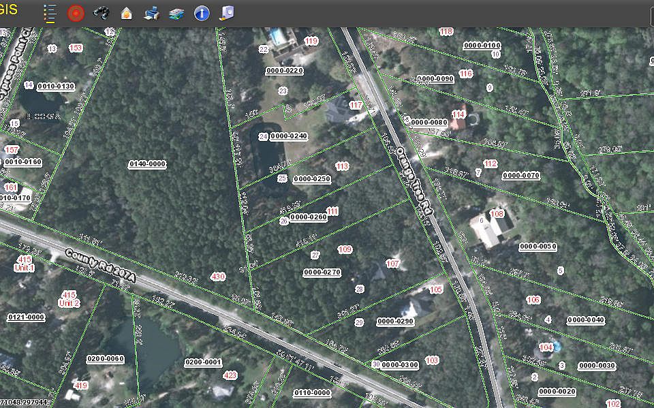Select the blue info identify tool
Image resolution: width=654 pixels, height=408 pixels.
202,13
